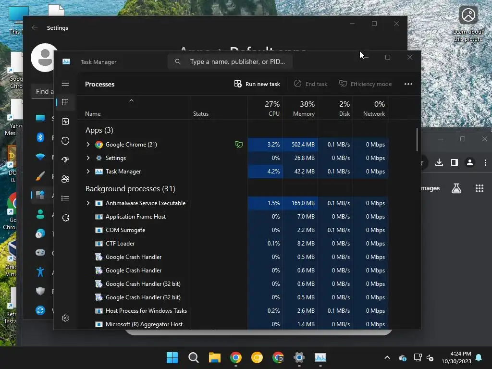Select the Google Chrome process icon
The image size is (492, 369).
(99, 144)
